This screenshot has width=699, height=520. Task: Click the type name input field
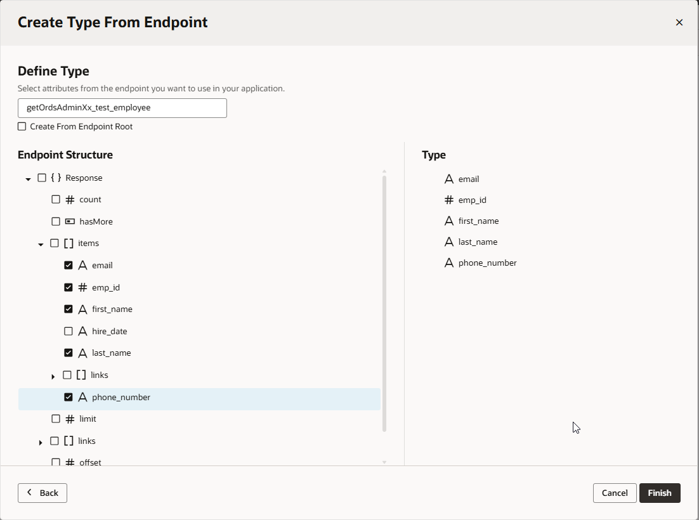[x=122, y=108]
